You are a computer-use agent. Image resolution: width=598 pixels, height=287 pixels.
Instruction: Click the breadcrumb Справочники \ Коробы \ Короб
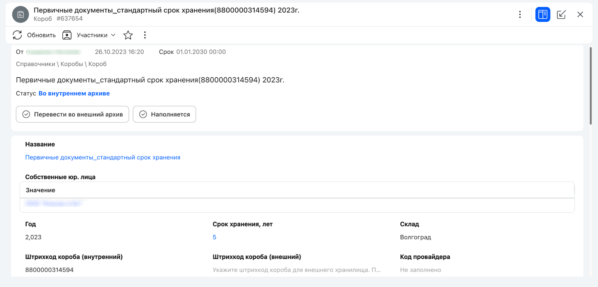(x=61, y=64)
